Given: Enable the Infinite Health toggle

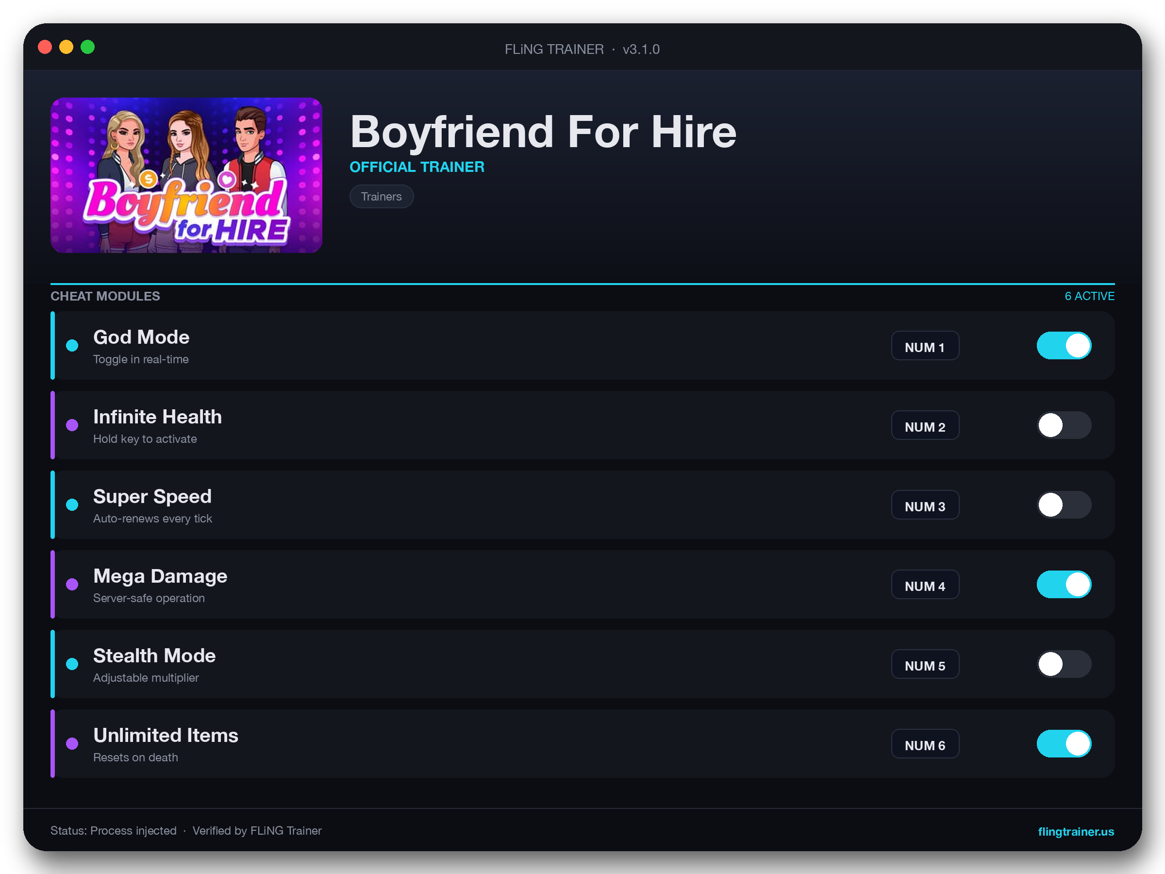Looking at the screenshot, I should click(1064, 425).
